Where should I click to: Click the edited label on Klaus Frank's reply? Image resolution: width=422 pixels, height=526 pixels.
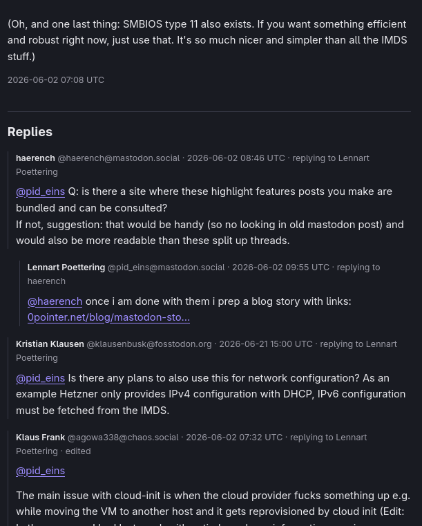(x=78, y=451)
